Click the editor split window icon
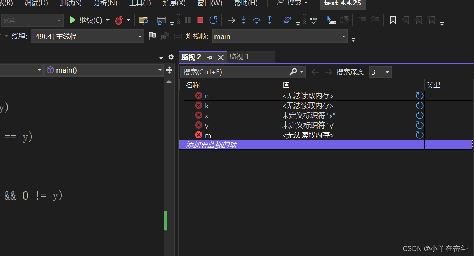The width and height of the screenshot is (474, 256). [169, 70]
